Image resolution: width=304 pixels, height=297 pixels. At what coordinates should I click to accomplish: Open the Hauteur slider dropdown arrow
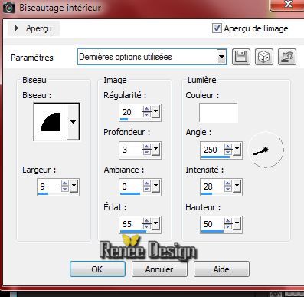coord(237,223)
